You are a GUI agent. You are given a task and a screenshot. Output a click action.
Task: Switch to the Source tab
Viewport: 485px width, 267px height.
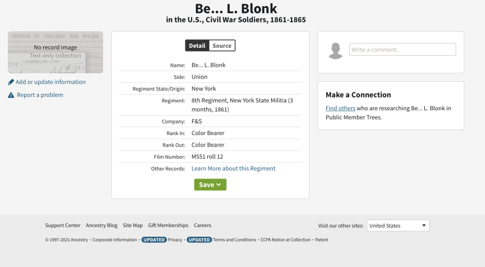click(x=222, y=45)
